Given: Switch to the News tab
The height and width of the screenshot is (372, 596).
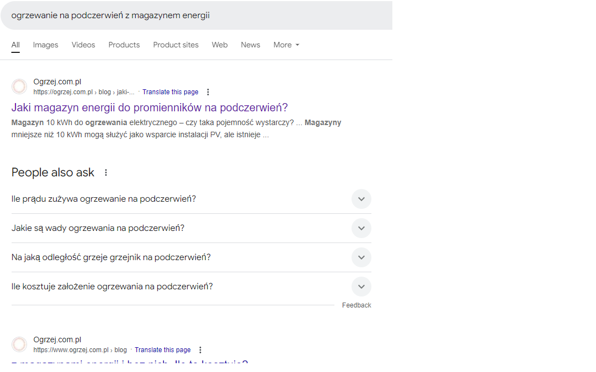Looking at the screenshot, I should 250,45.
